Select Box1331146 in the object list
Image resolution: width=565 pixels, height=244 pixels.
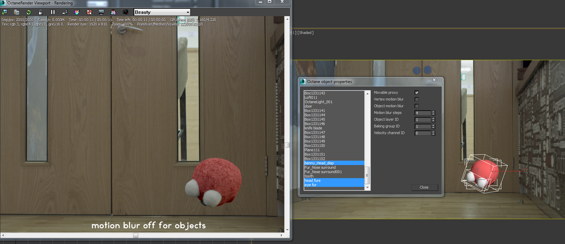(334, 124)
